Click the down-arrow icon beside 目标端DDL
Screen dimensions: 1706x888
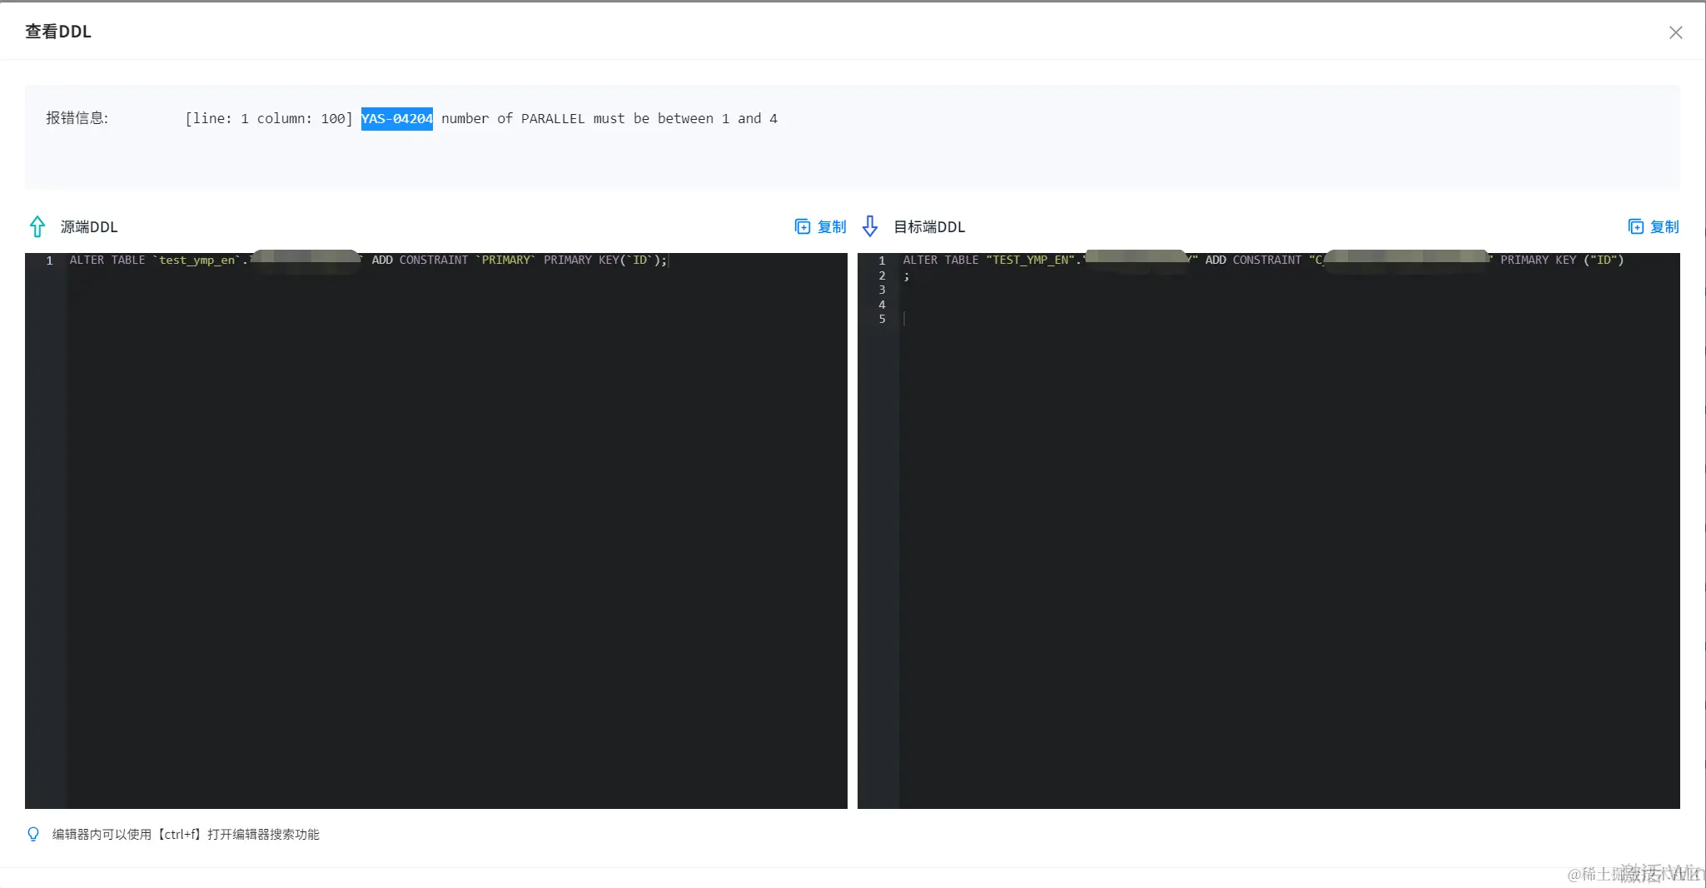pyautogui.click(x=870, y=226)
